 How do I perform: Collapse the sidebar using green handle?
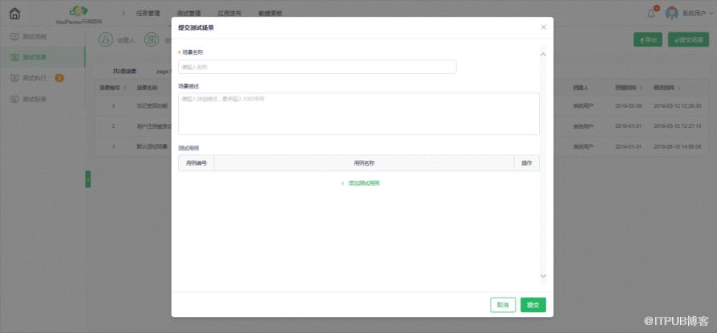[x=88, y=179]
